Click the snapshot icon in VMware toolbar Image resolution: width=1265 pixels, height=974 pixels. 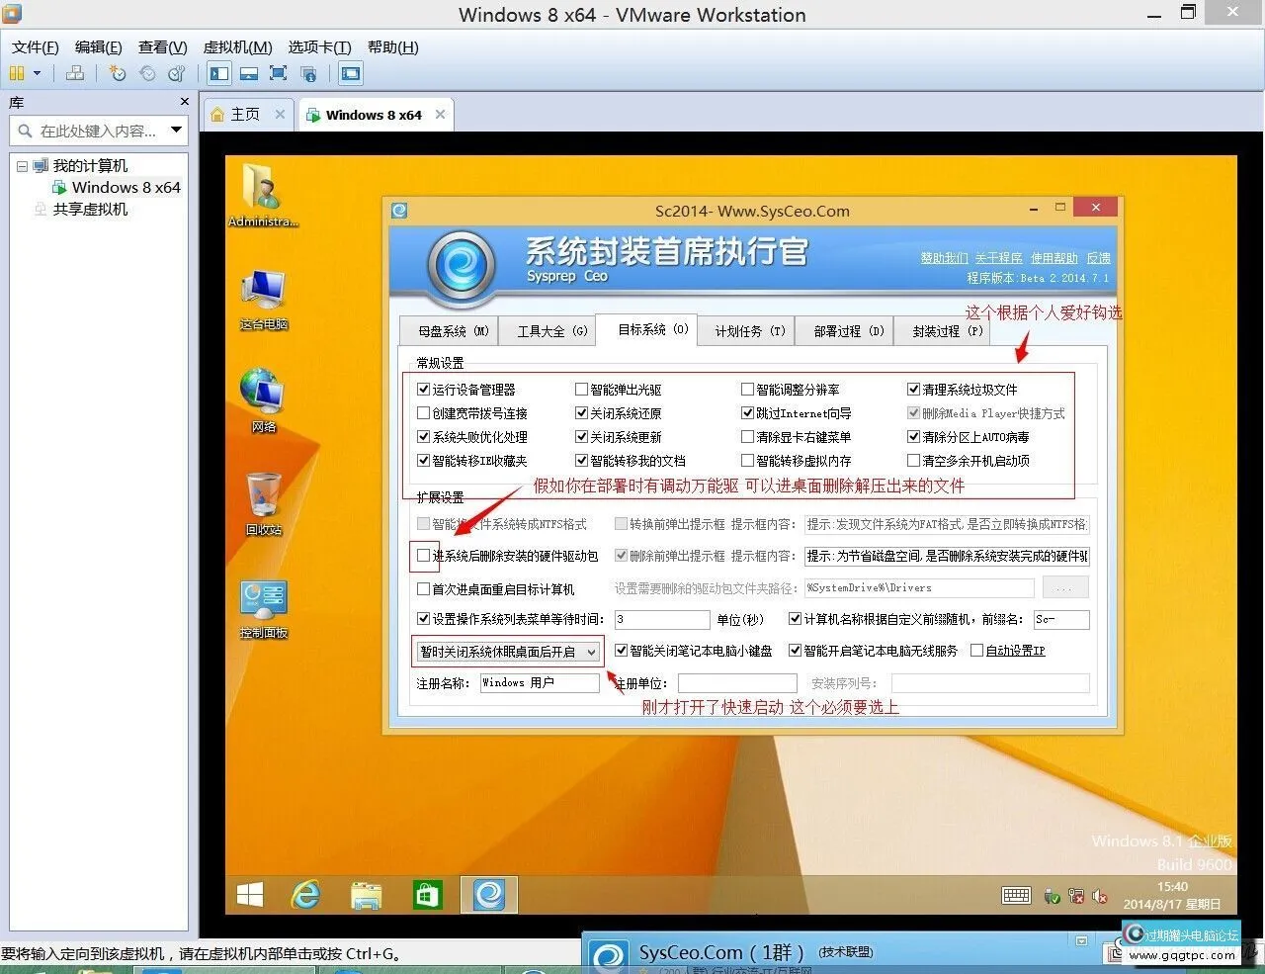pos(119,73)
